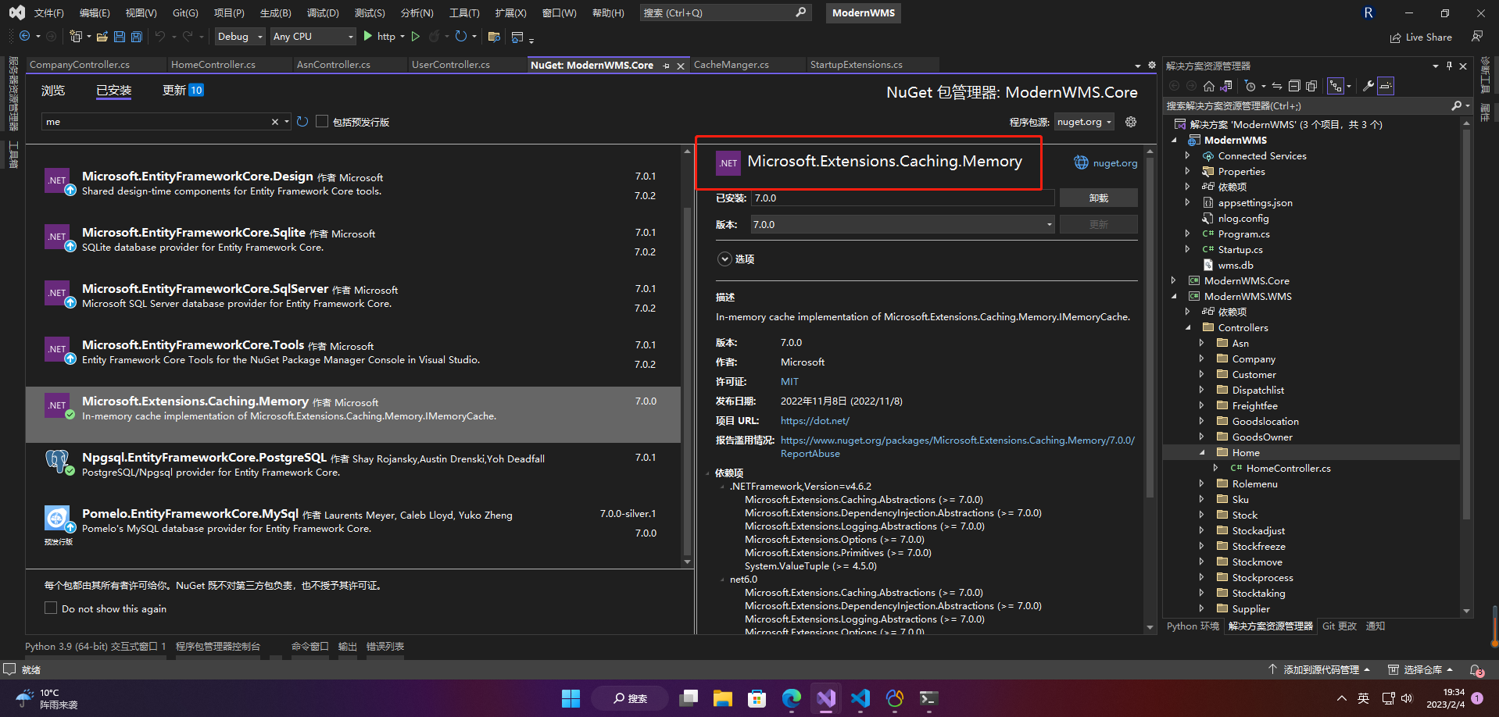
Task: Open the 扩展(X) extensions menu
Action: click(x=510, y=13)
